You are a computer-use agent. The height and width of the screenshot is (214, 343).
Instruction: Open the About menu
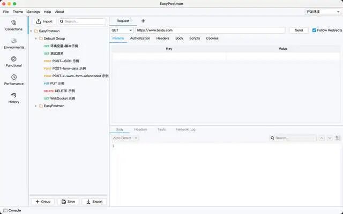click(59, 12)
